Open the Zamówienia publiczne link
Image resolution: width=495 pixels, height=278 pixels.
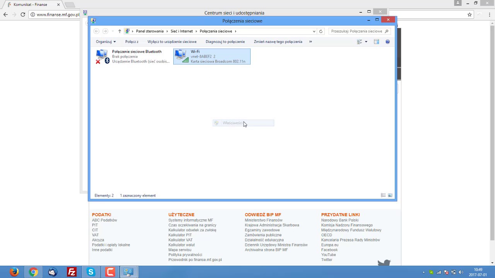[263, 235]
